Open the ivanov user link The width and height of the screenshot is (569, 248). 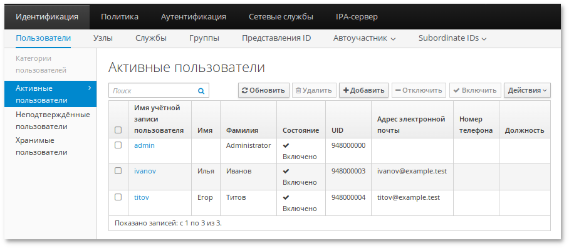145,171
